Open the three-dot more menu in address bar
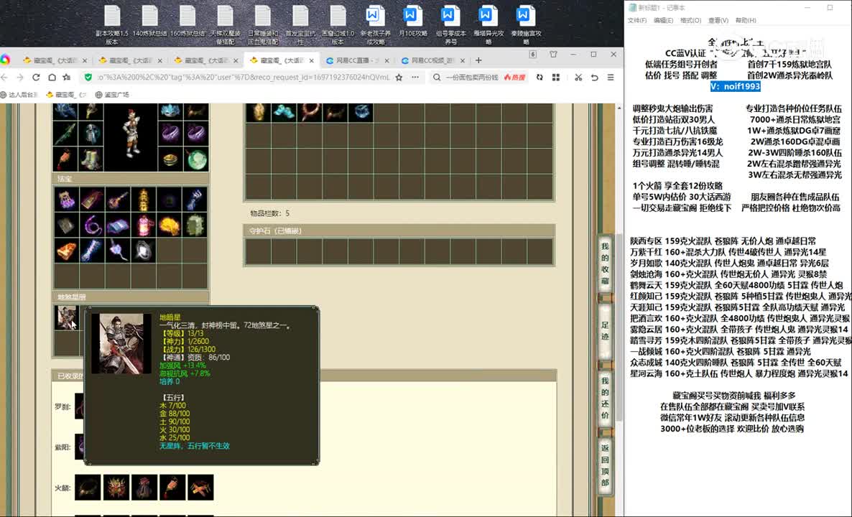Viewport: 852px width, 517px height. tap(415, 78)
